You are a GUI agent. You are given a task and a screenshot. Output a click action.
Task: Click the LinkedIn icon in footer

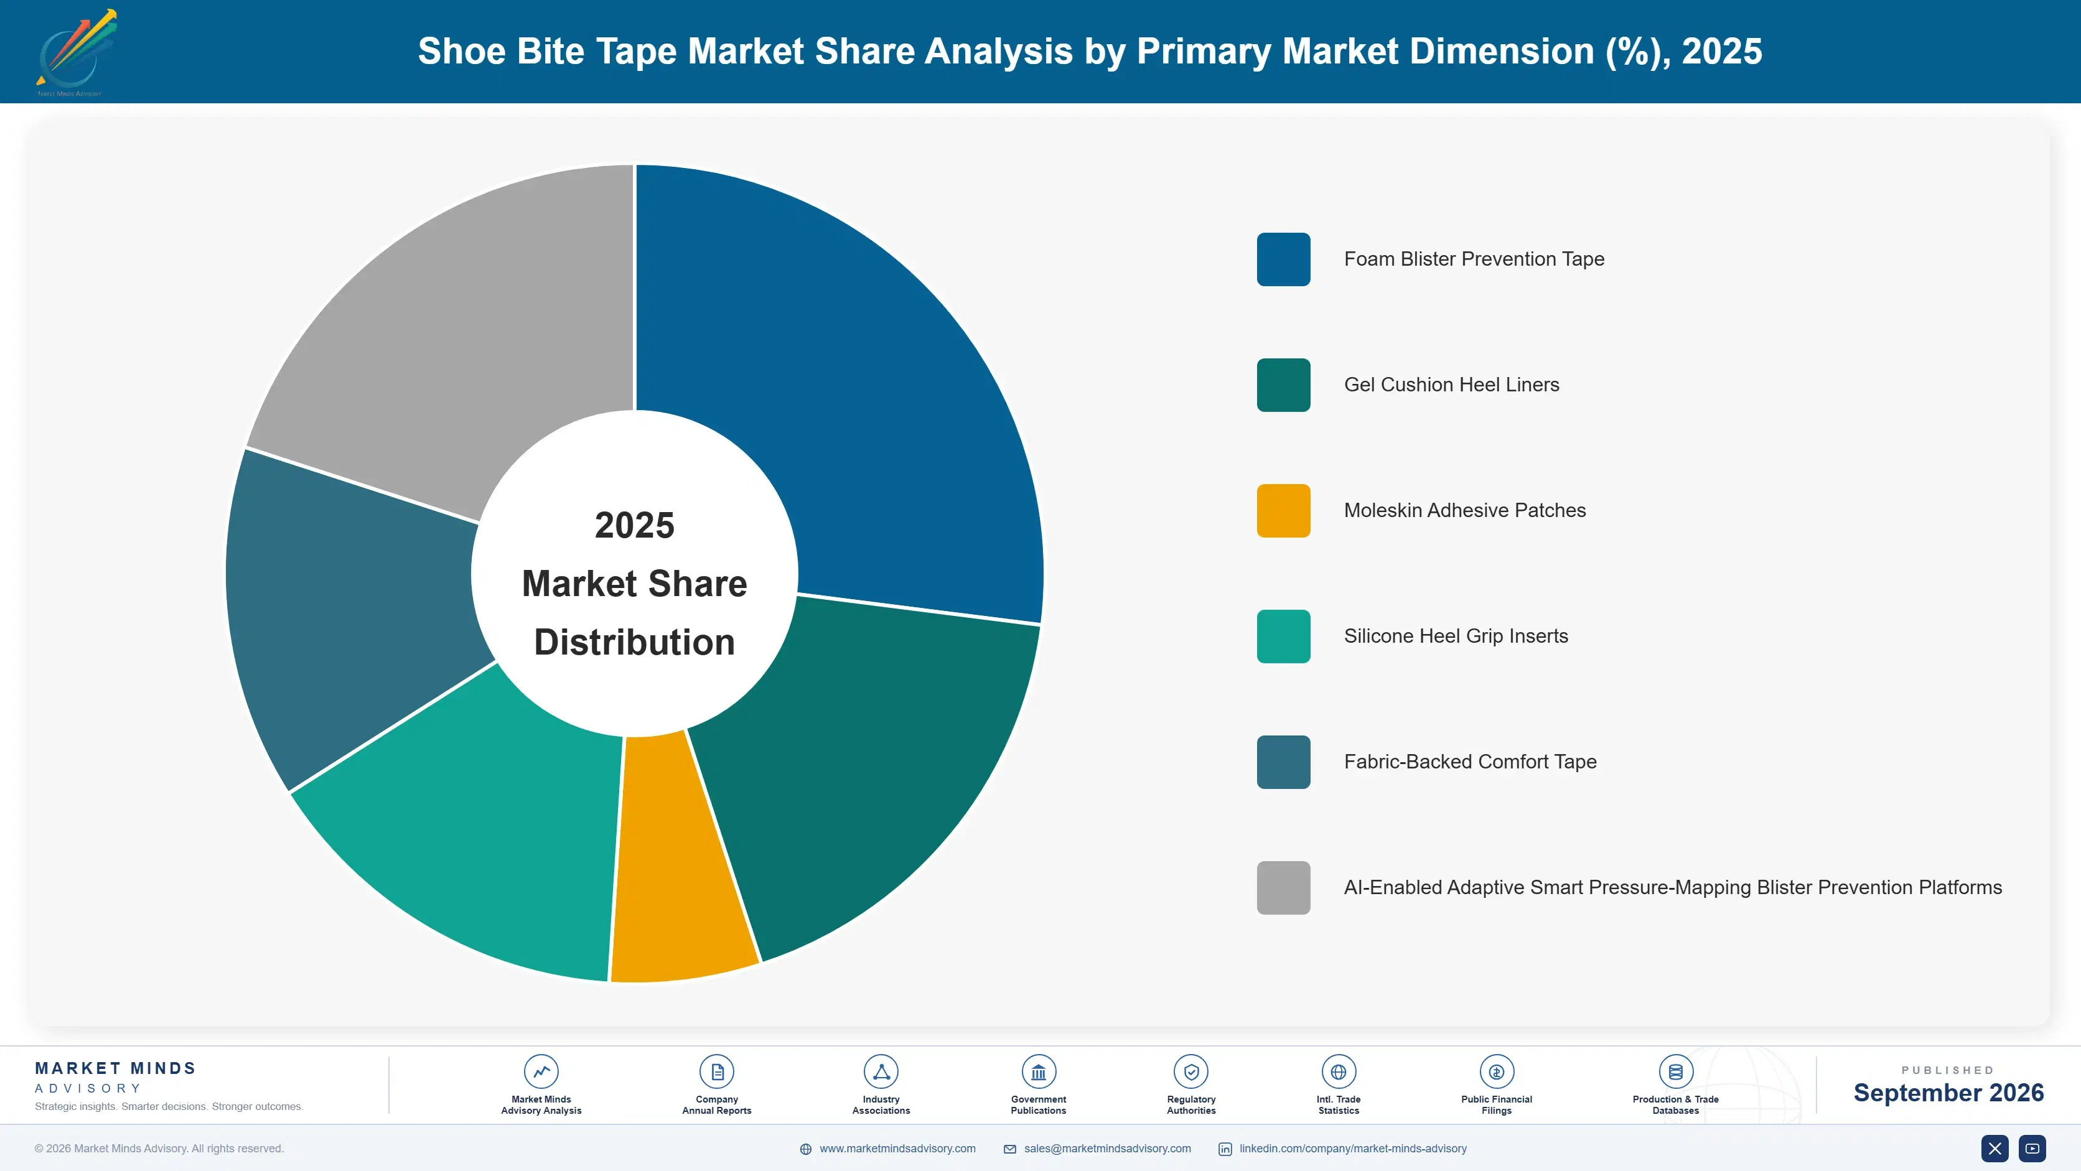click(1225, 1149)
